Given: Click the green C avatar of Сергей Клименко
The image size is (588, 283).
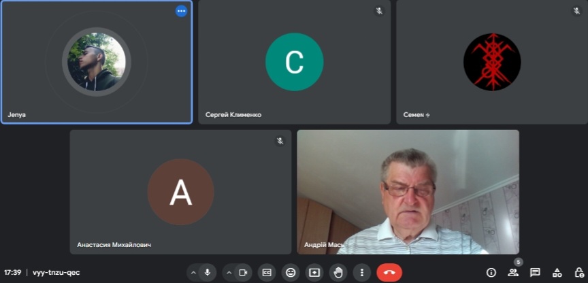Looking at the screenshot, I should click(295, 62).
